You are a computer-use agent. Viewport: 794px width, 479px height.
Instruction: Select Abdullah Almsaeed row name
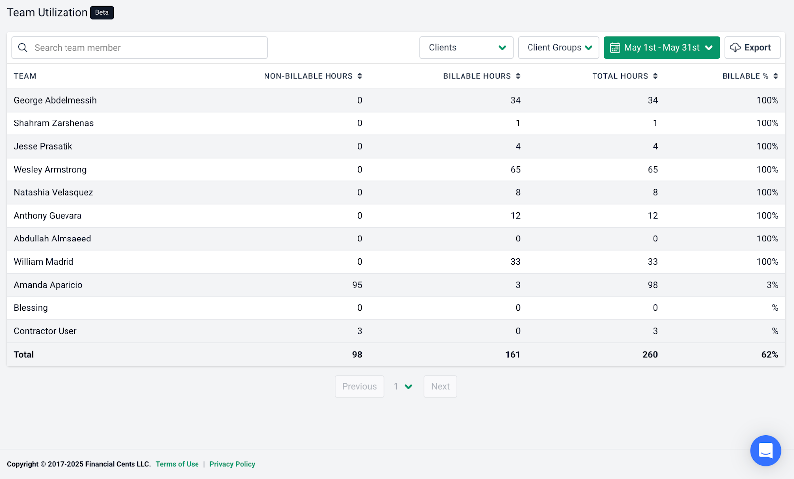53,239
